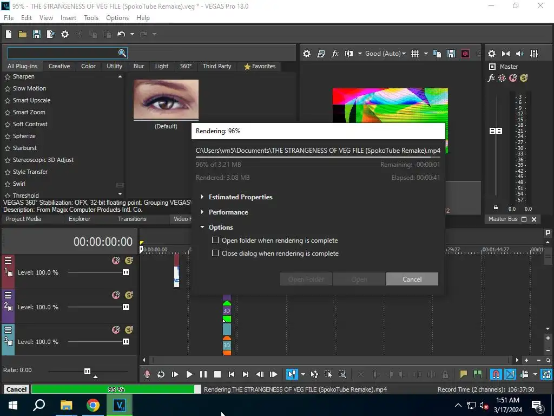
Task: Toggle preview on external monitor icon
Action: (x=321, y=54)
